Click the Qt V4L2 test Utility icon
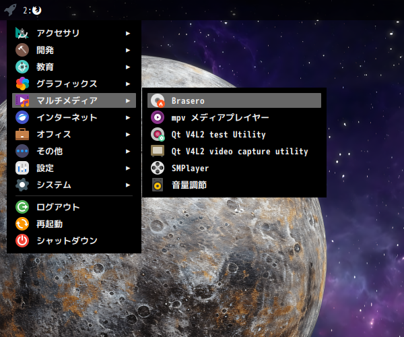 click(x=158, y=134)
